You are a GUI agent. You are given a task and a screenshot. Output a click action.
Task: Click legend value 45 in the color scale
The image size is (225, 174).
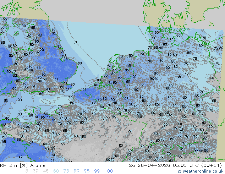46,171
